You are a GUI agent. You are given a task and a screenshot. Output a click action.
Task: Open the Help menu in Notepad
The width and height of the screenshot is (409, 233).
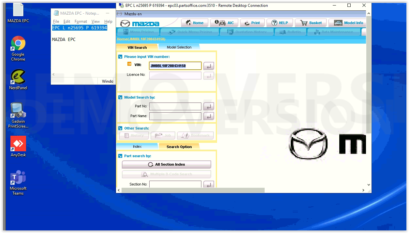[x=108, y=21]
